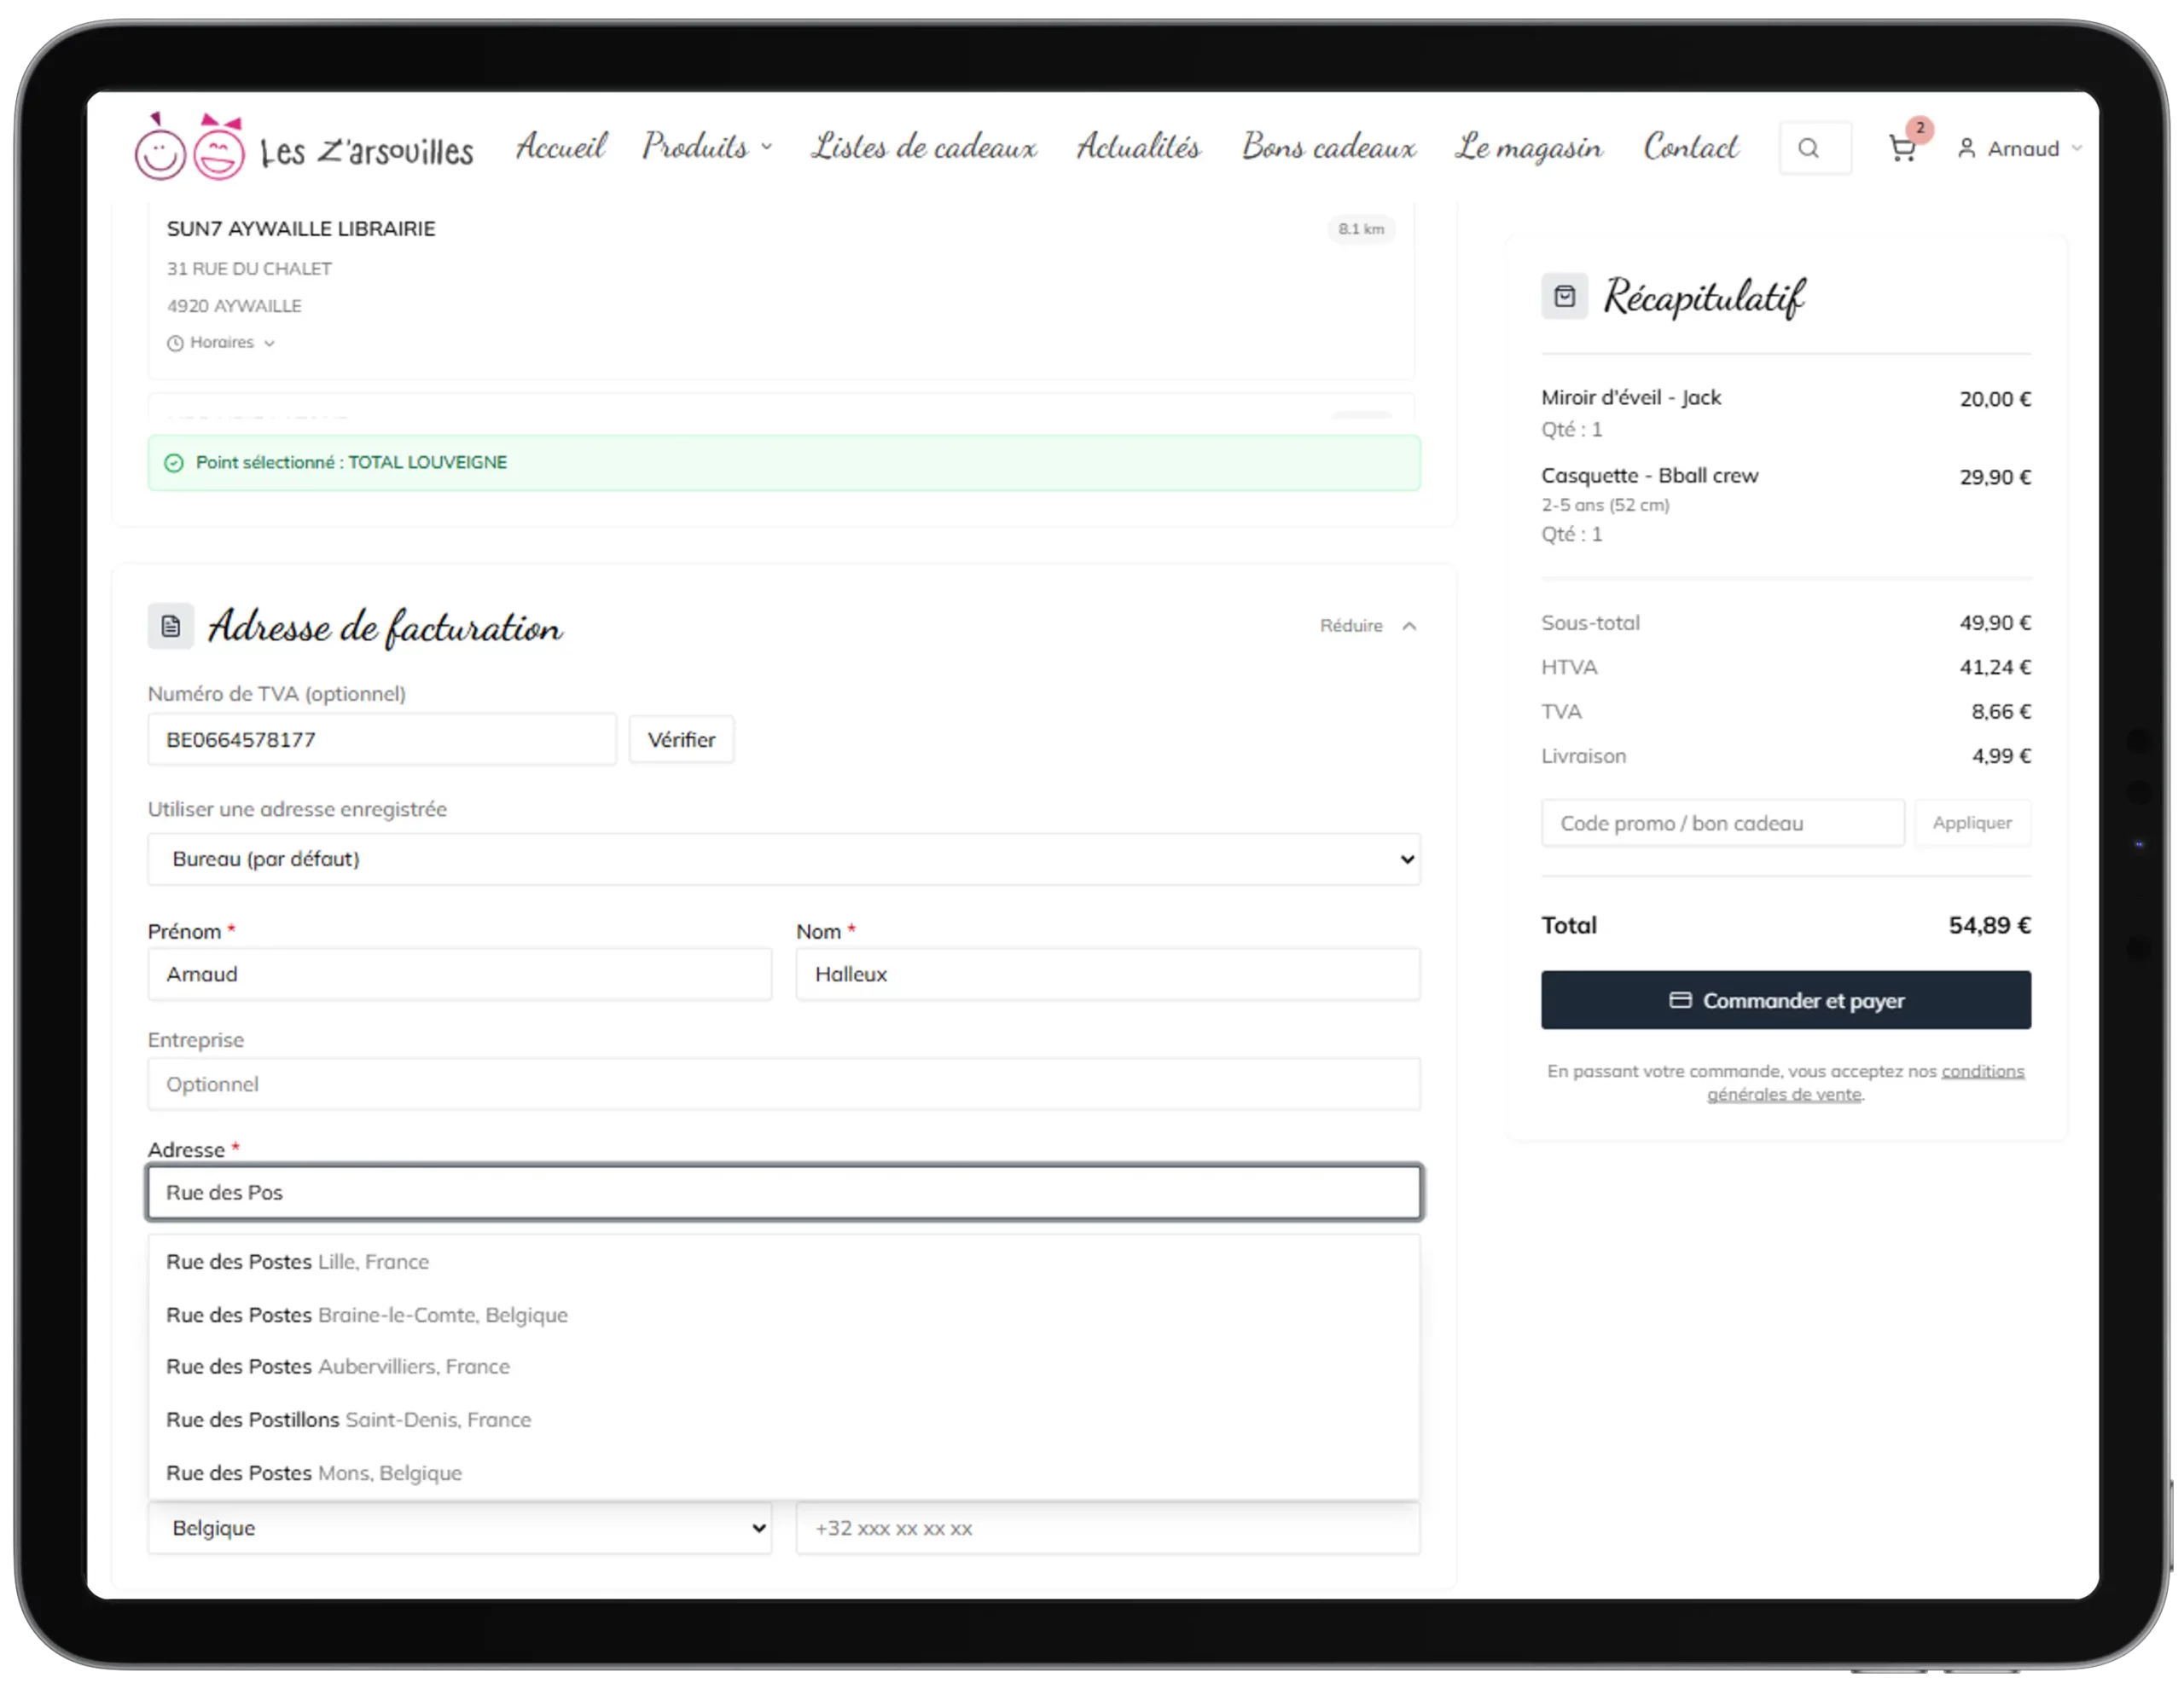Select suggestion Rue des Postes Mons, Belgique

(784, 1473)
